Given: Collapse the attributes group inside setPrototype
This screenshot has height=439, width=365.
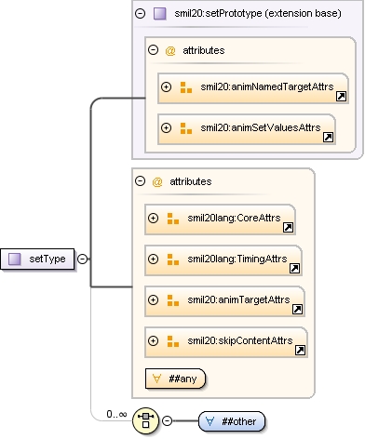Looking at the screenshot, I should [x=153, y=50].
